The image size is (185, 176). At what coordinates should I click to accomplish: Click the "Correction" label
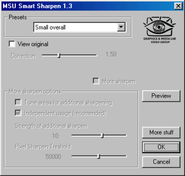23,56
